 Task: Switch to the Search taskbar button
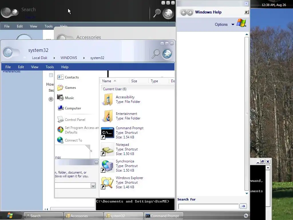click(x=43, y=216)
